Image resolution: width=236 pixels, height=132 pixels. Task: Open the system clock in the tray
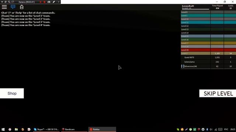point(233,129)
